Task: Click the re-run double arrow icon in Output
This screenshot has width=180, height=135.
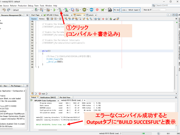Action: pyautogui.click(x=31, y=100)
